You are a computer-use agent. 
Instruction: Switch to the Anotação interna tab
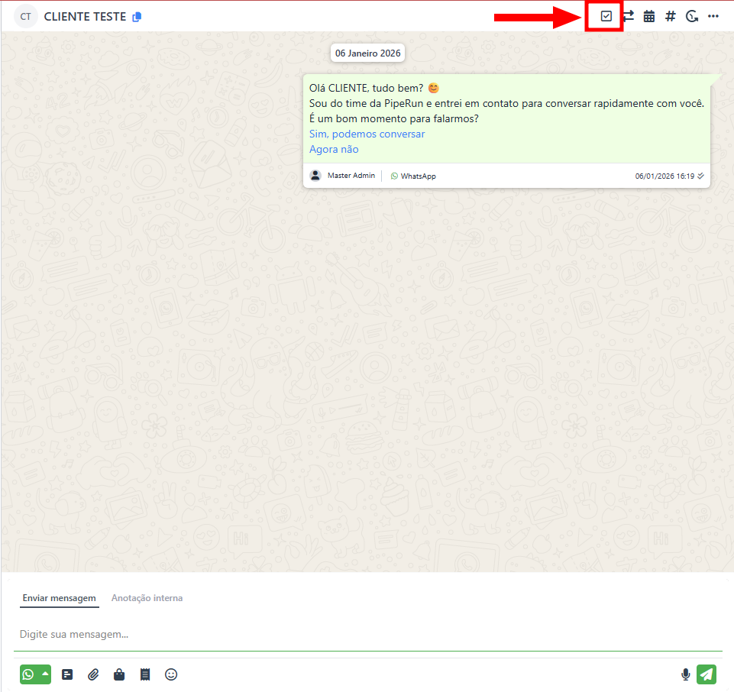(x=147, y=598)
